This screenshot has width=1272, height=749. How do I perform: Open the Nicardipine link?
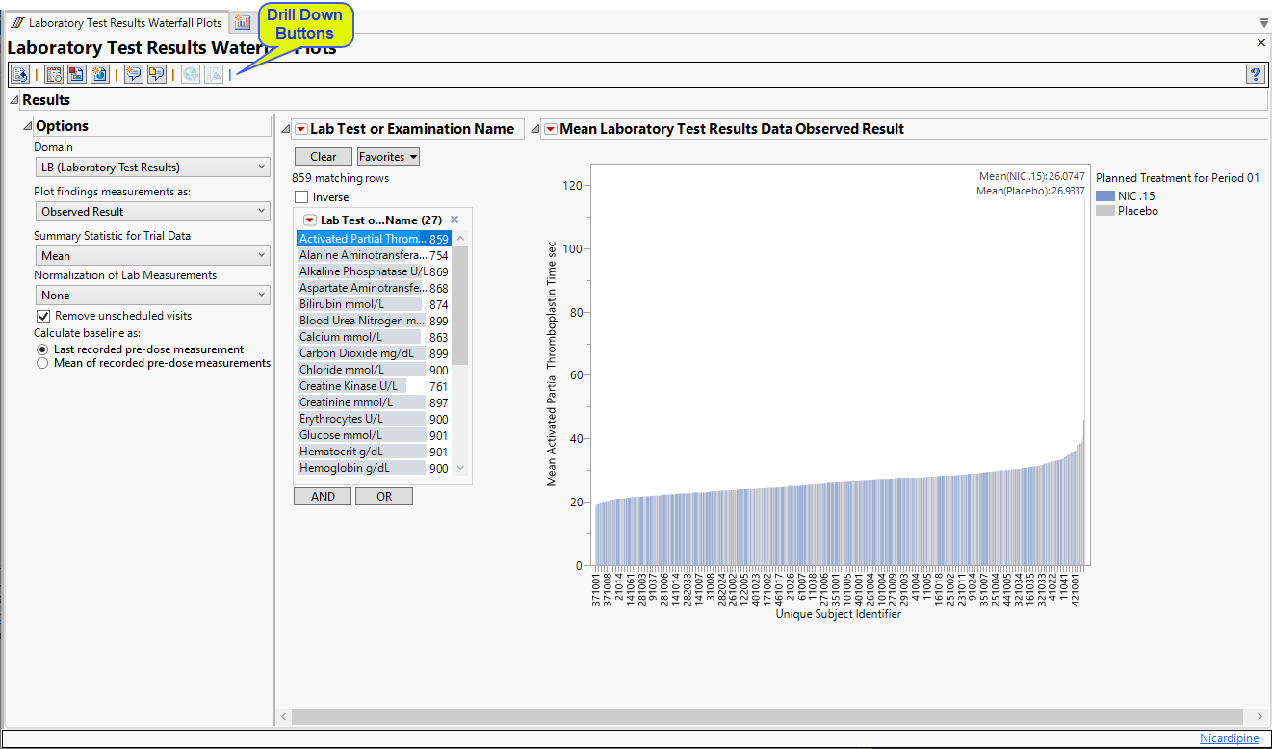1229,738
